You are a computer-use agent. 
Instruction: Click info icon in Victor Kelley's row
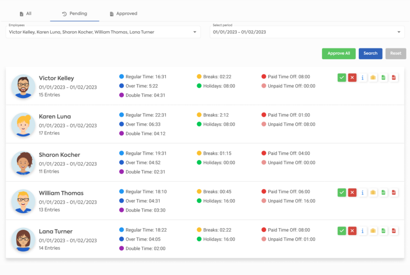(x=362, y=78)
